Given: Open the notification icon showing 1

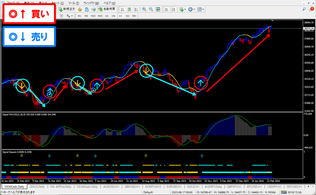Looking at the screenshot, I should pyautogui.click(x=311, y=9).
